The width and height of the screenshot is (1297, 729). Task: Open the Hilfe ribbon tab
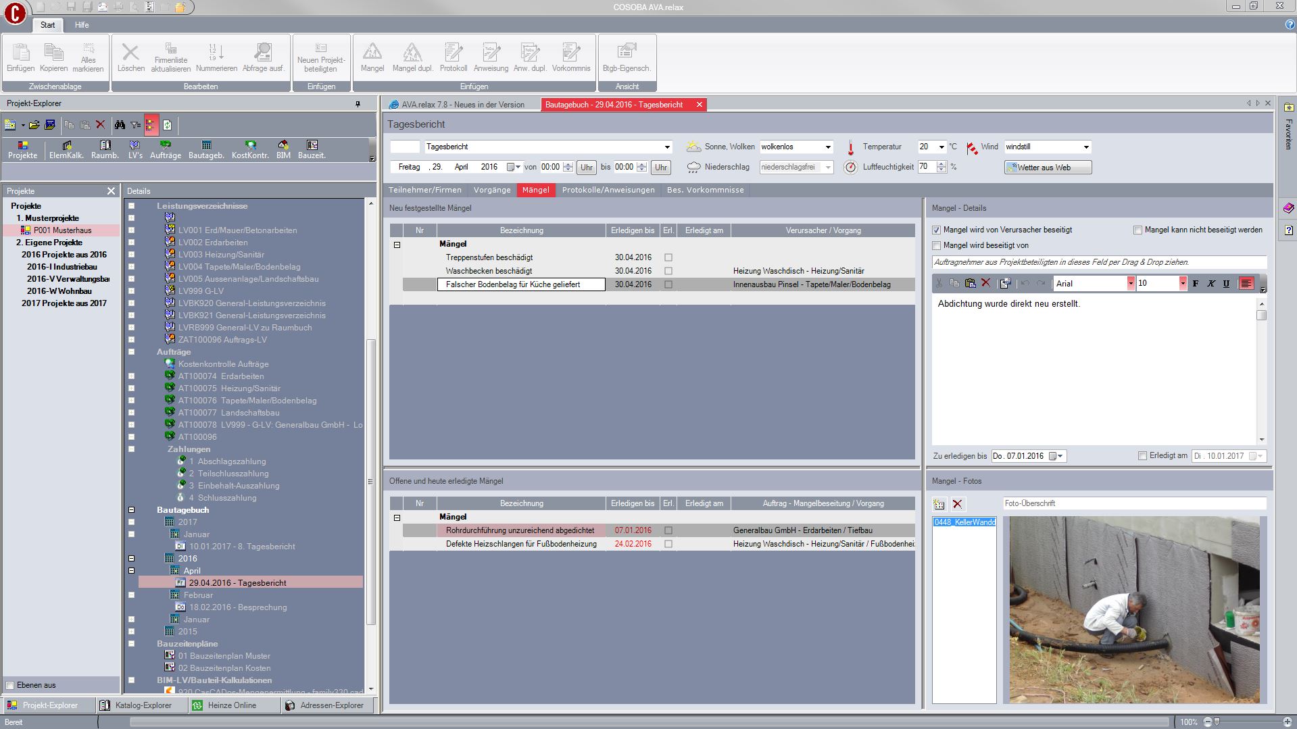[82, 25]
